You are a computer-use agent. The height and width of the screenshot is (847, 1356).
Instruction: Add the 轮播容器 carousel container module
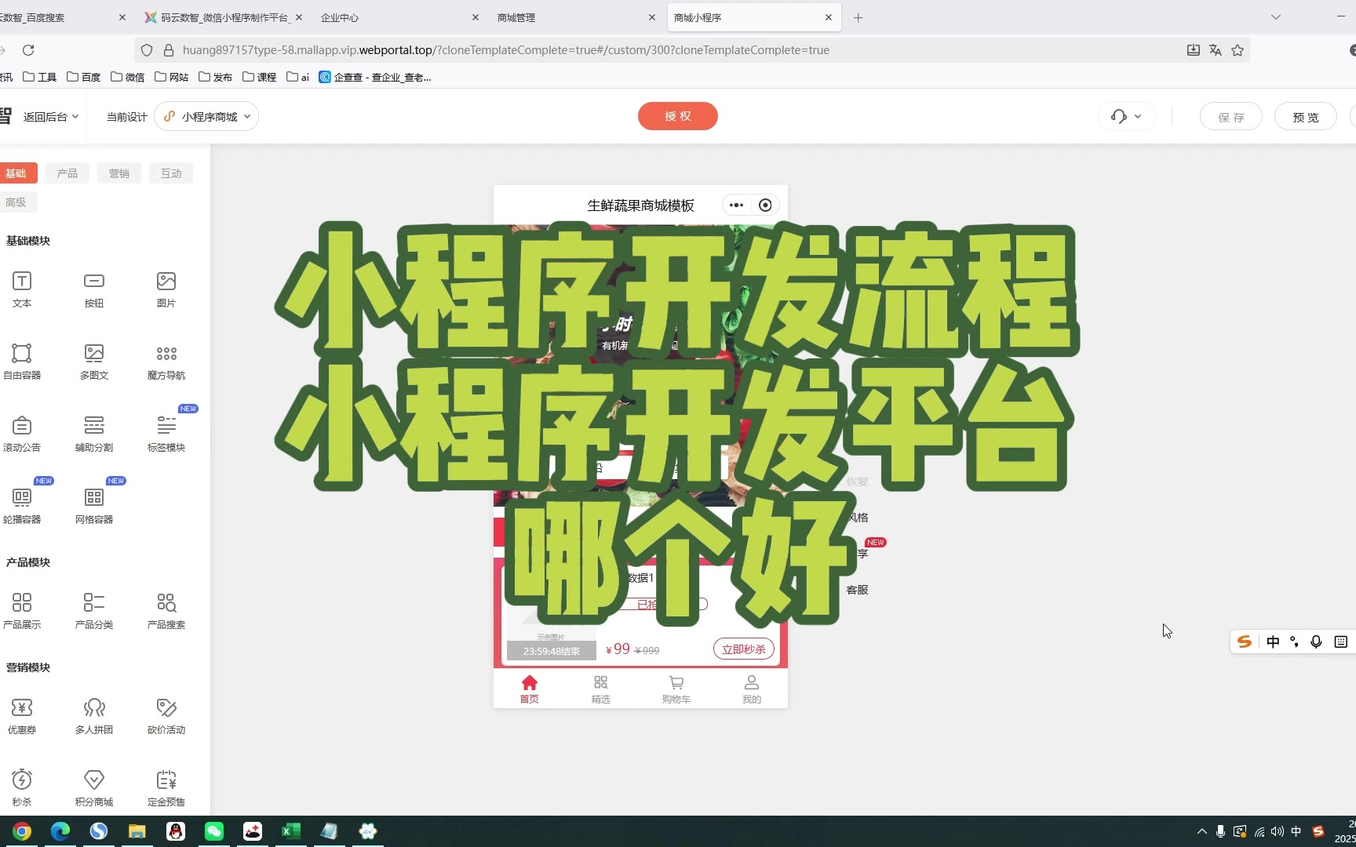pyautogui.click(x=22, y=498)
